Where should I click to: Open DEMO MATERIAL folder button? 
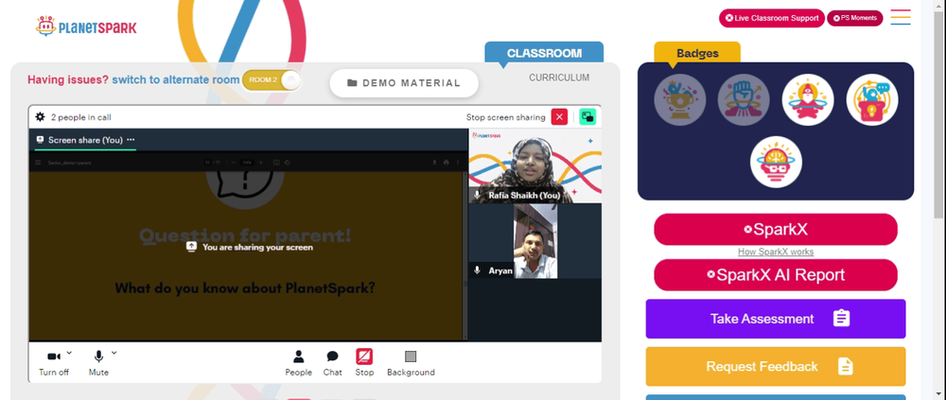[404, 83]
